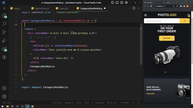Toggle the bottom panel layout icon
Screen dimensions: 193x108
(x=117, y=3)
